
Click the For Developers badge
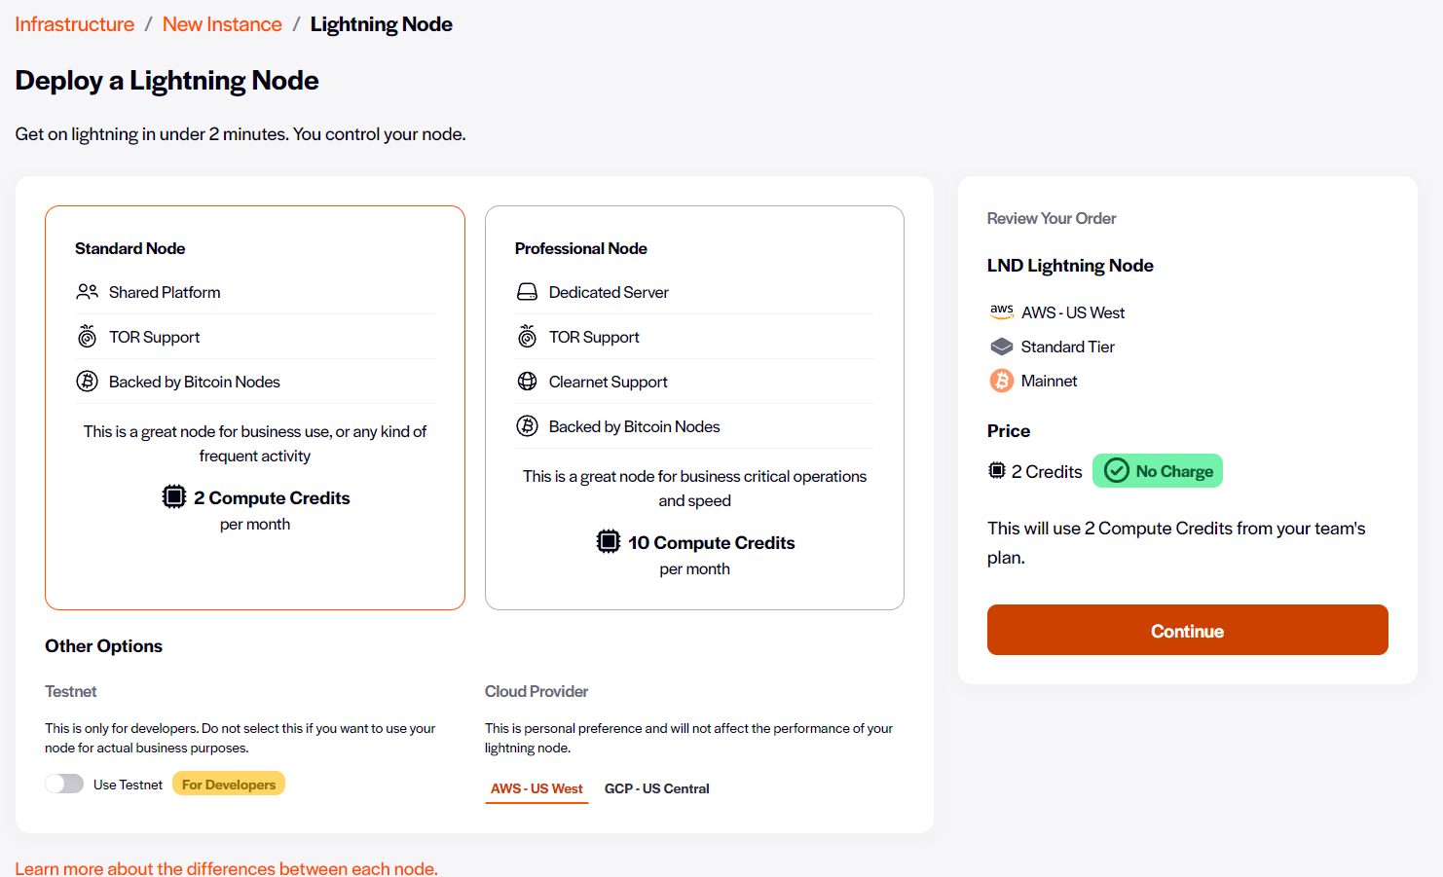coord(228,783)
